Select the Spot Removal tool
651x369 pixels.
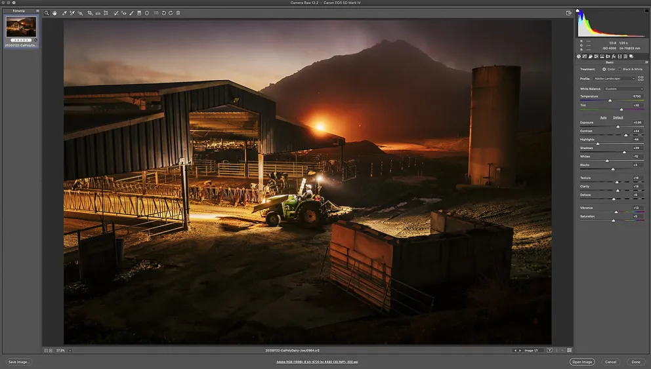coord(116,13)
